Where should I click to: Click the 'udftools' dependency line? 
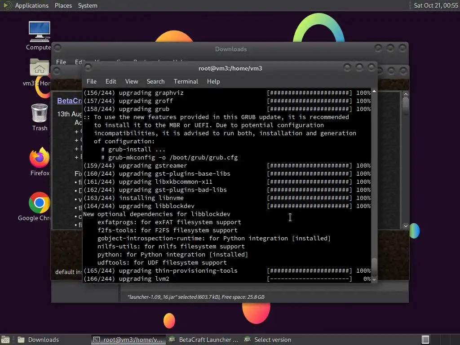coord(162,262)
